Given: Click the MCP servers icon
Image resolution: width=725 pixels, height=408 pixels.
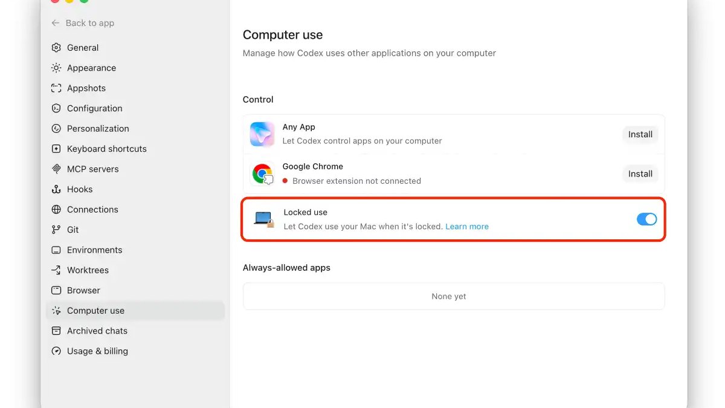Looking at the screenshot, I should 56,169.
